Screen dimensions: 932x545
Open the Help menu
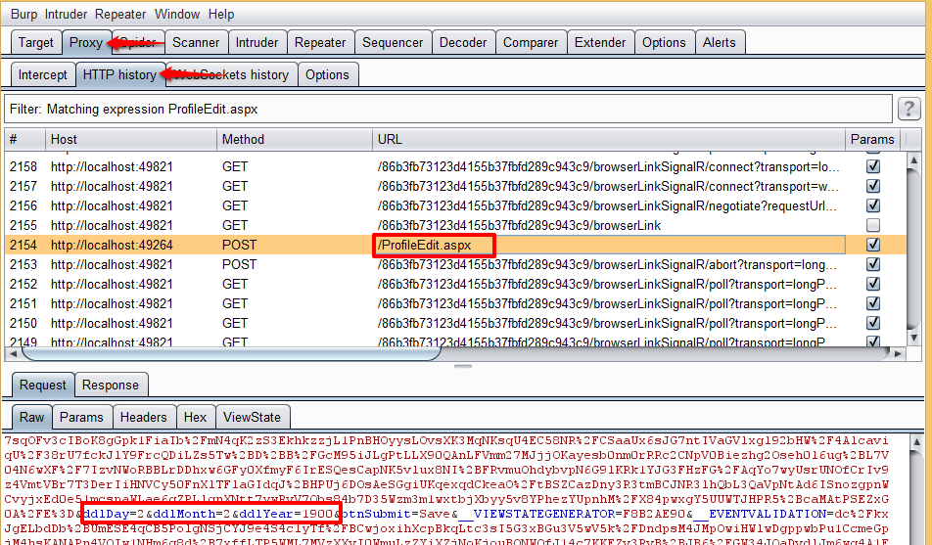coord(221,15)
